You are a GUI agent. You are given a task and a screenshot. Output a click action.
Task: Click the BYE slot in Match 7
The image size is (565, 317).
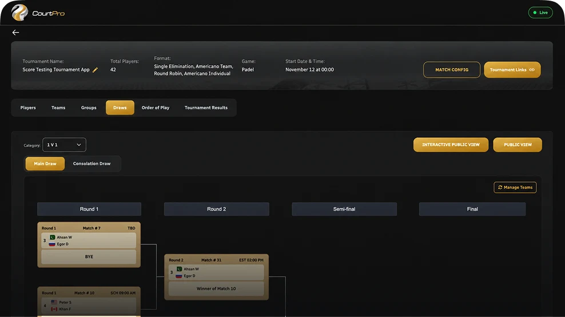point(89,257)
